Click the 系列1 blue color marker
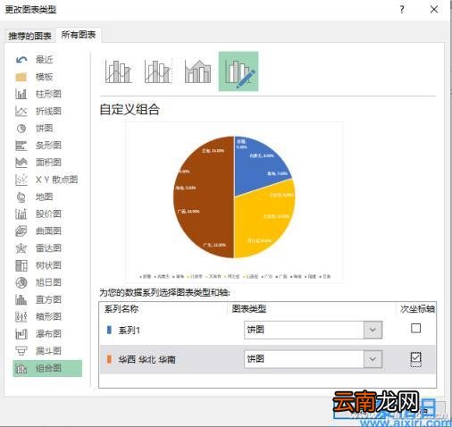Viewport: 452px width, 427px height. (109, 330)
